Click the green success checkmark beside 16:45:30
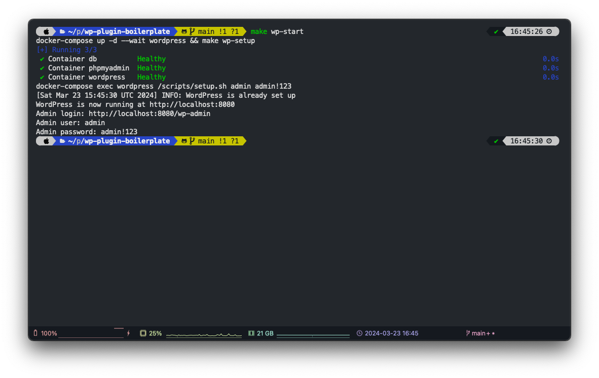Viewport: 599px width, 378px height. point(496,141)
